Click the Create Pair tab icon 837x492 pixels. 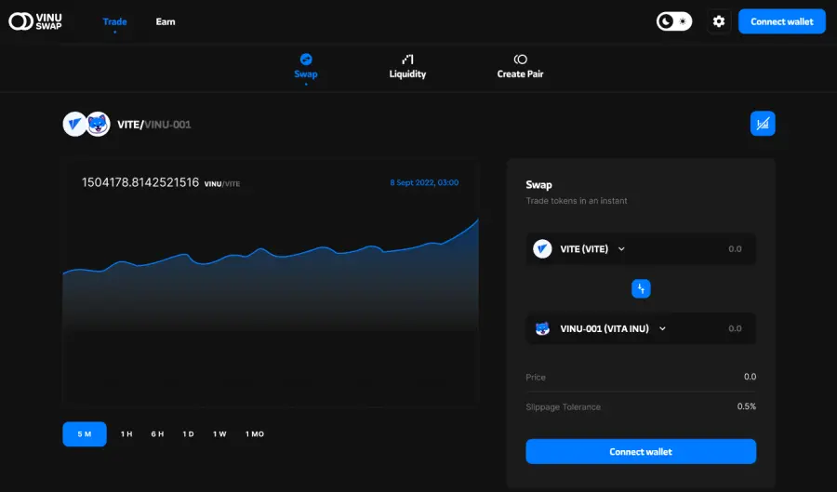(520, 59)
